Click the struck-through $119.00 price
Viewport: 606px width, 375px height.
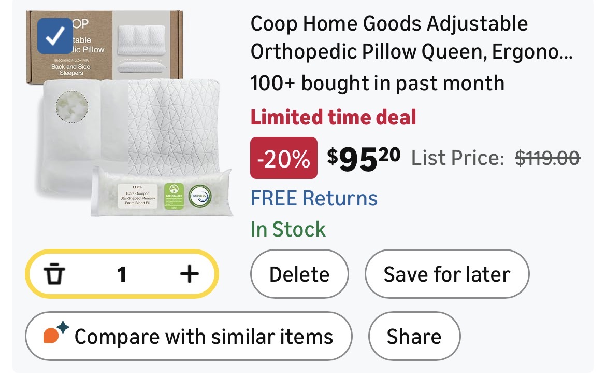547,158
